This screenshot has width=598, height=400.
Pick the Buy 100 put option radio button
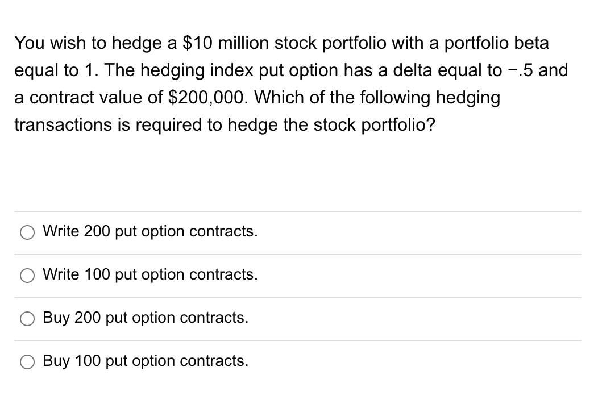coord(27,362)
